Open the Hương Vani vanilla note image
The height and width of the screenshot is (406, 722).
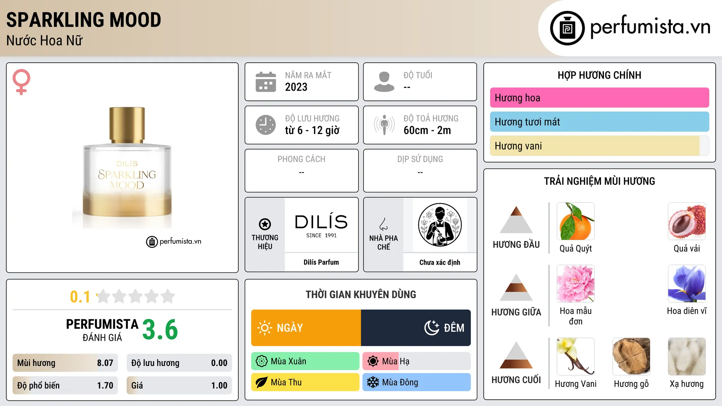[576, 357]
